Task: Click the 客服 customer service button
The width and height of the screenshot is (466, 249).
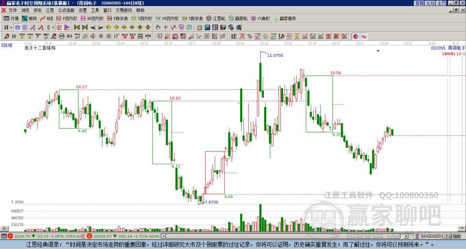Action: 419,3
